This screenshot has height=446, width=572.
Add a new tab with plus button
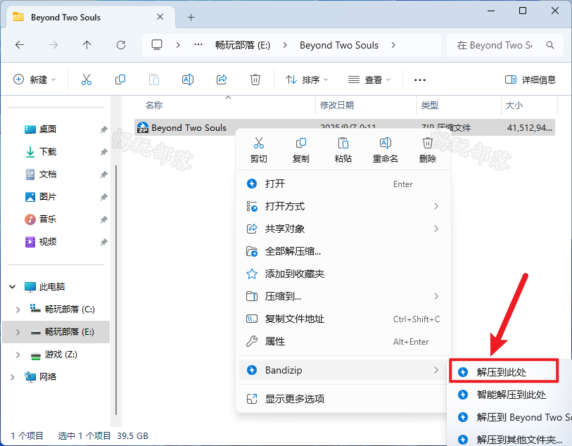(191, 17)
